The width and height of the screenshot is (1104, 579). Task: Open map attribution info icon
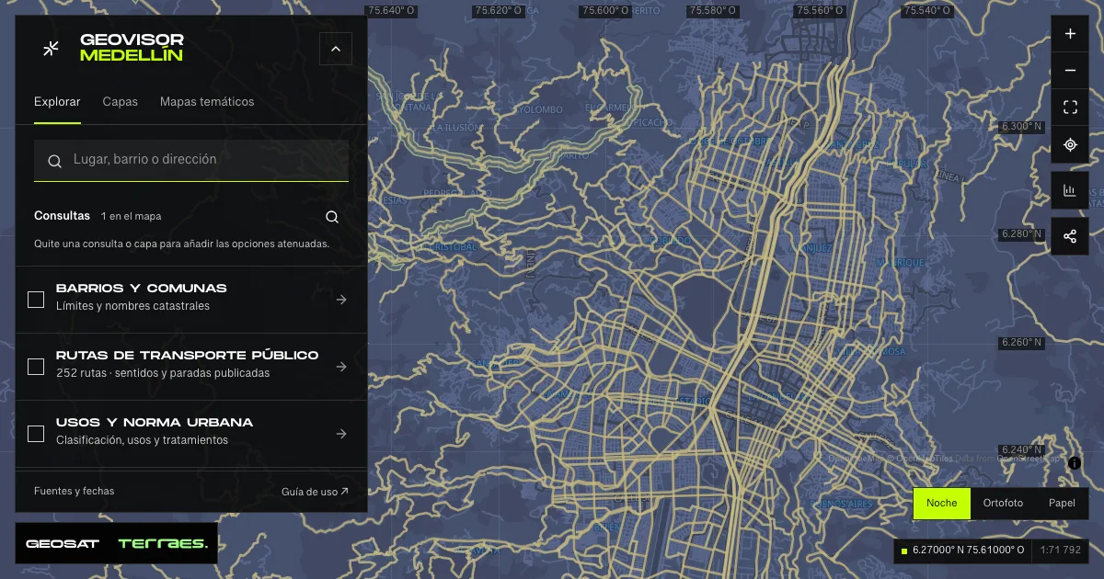tap(1075, 463)
